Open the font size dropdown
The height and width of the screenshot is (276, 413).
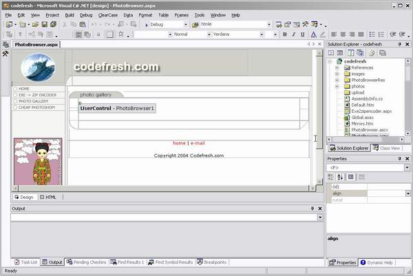(275, 34)
